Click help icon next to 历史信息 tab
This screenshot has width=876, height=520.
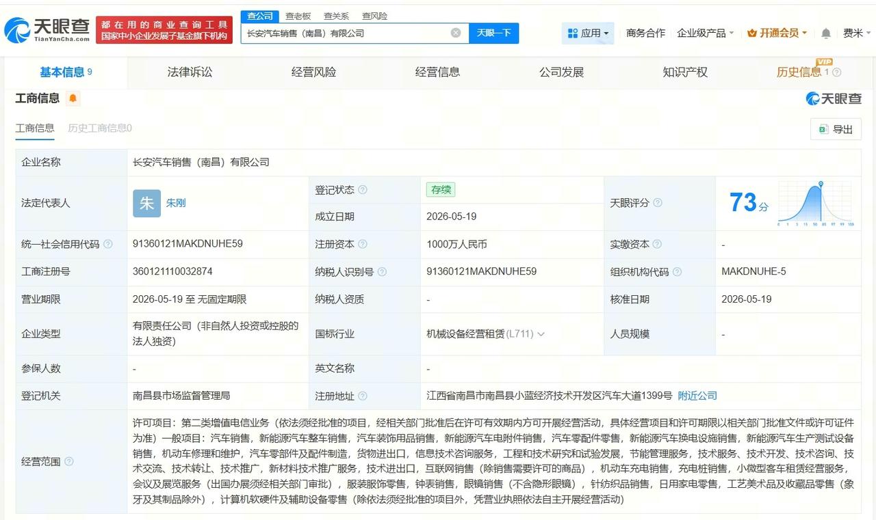pos(836,72)
